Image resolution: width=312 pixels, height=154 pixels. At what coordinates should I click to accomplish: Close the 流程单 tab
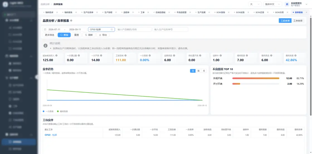point(133,12)
